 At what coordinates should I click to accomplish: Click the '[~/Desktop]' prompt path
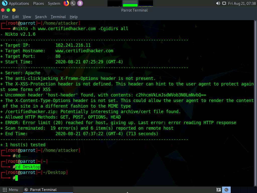point(54,172)
